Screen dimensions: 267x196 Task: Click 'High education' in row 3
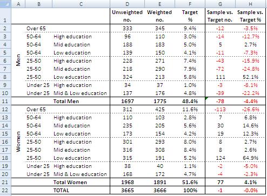72,37
